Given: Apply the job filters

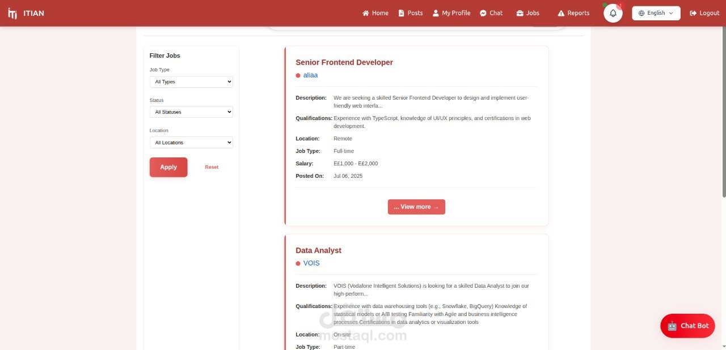Looking at the screenshot, I should click(x=168, y=167).
